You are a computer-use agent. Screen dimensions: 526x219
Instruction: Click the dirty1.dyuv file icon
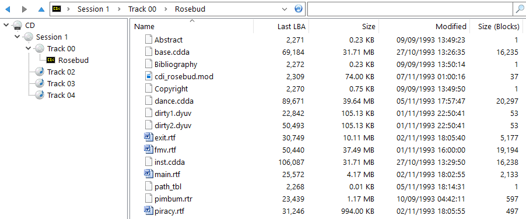tap(149, 113)
